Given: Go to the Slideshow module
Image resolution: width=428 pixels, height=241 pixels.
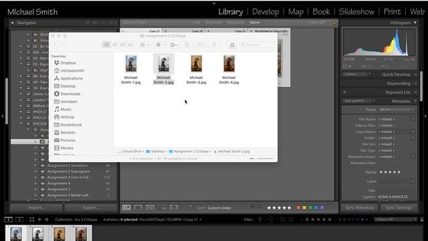Looking at the screenshot, I should tap(356, 12).
